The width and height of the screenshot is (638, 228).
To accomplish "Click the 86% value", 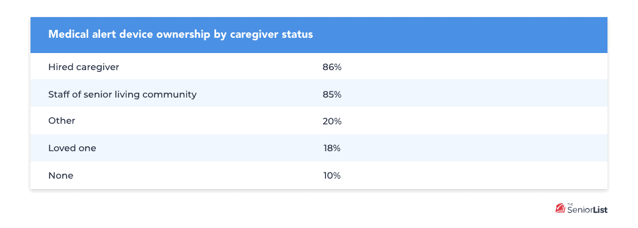I will pyautogui.click(x=332, y=67).
